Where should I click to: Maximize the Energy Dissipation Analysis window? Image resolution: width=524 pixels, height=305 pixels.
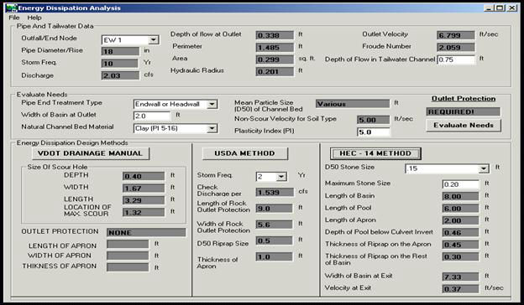click(x=500, y=8)
